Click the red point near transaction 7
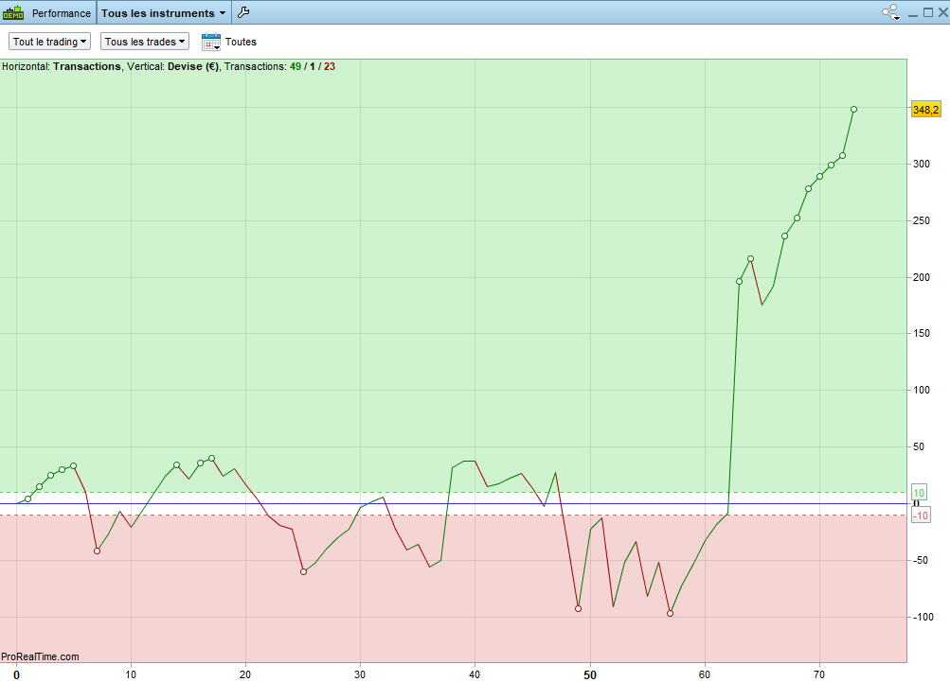 coord(97,551)
